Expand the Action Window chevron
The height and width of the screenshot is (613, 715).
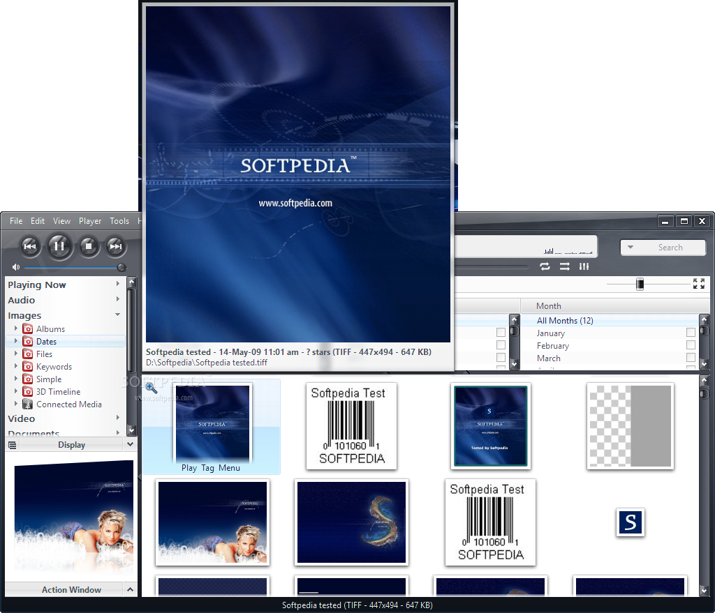[131, 589]
